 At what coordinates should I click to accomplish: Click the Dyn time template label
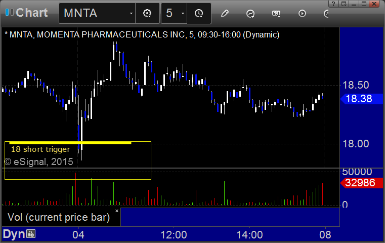click(14, 234)
